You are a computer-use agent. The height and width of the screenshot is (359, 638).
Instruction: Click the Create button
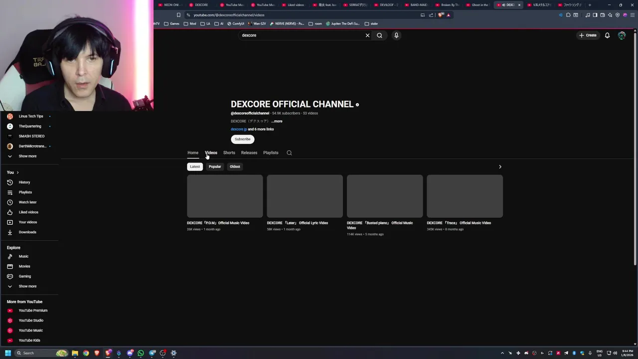tap(588, 35)
